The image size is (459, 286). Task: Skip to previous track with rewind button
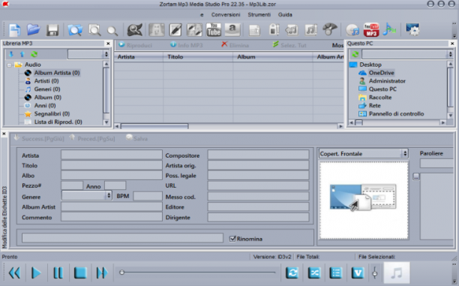14,272
